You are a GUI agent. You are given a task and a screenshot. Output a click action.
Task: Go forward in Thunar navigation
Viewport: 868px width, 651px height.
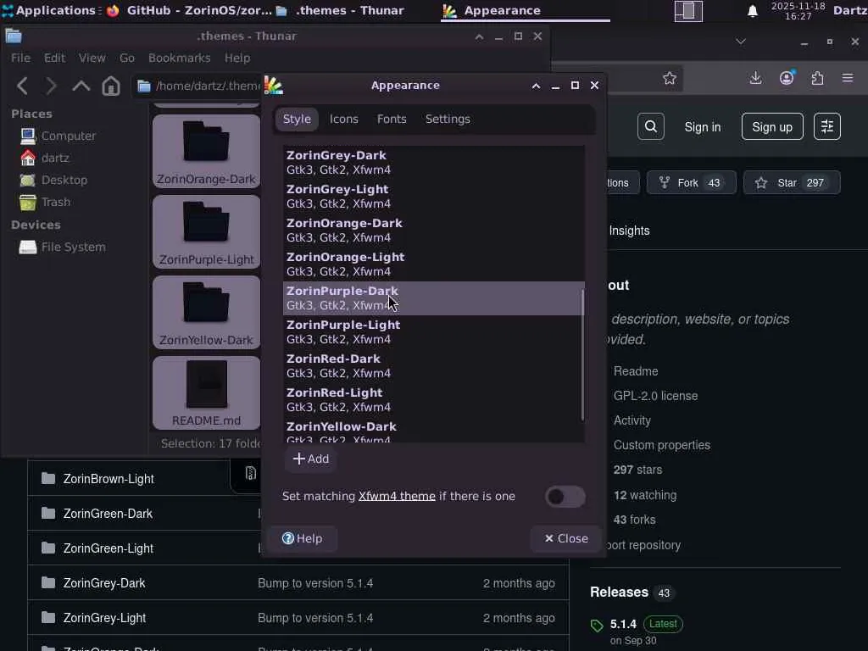pos(50,86)
